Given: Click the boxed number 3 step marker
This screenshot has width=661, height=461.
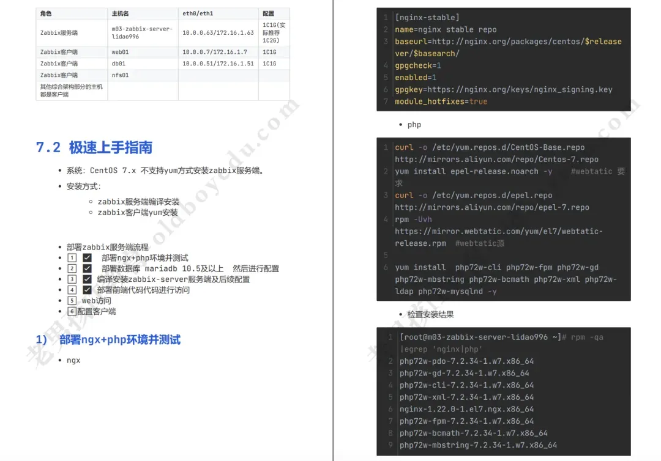Looking at the screenshot, I should click(72, 279).
